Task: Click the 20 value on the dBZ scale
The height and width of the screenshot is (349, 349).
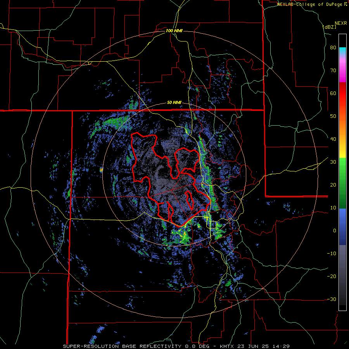Action: 333,185
